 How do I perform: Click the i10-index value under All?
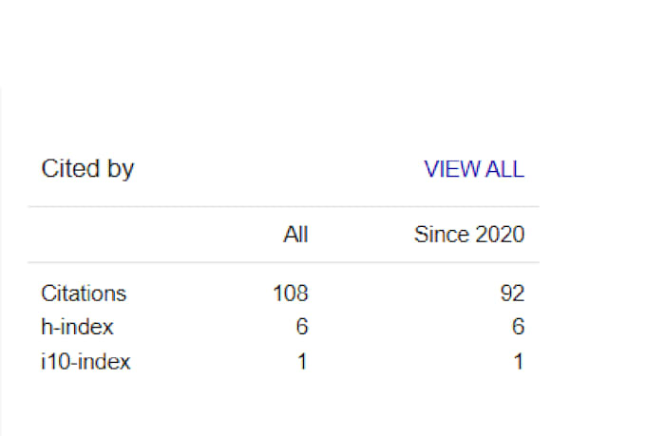[x=302, y=361]
